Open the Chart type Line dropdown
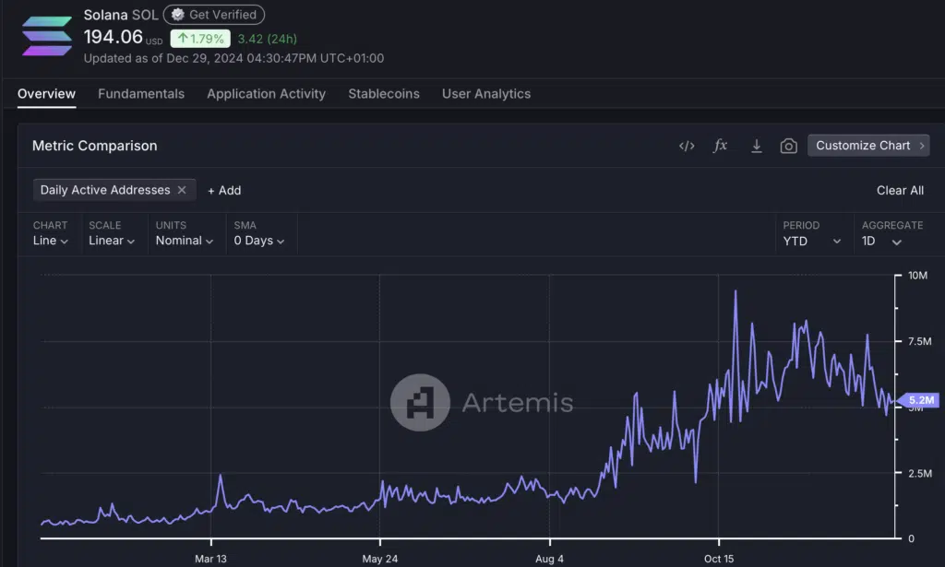Screen dimensions: 945x567 coord(51,241)
